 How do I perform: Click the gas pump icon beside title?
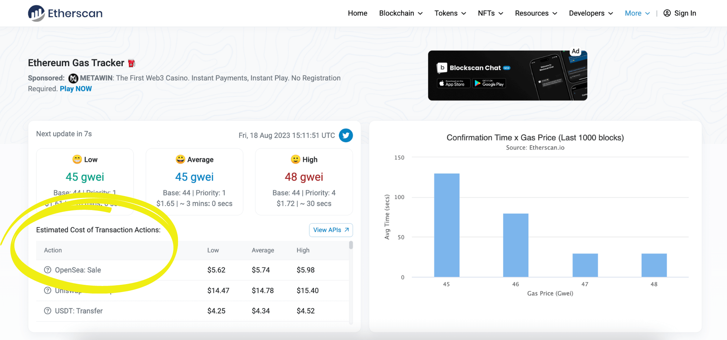131,63
